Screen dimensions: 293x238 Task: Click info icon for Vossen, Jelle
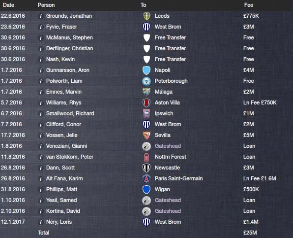tap(40, 136)
